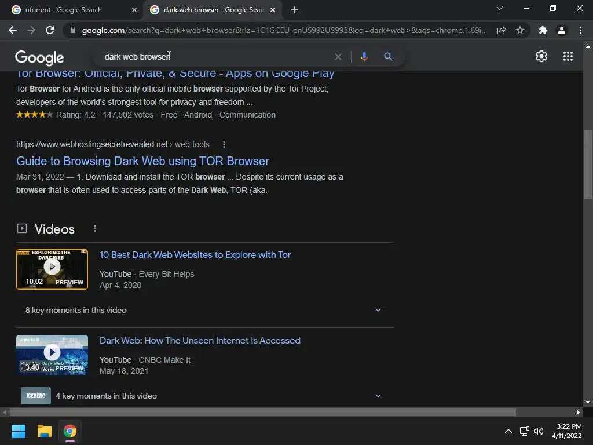Click the Chrome icon on the taskbar
This screenshot has width=593, height=445.
click(x=70, y=431)
